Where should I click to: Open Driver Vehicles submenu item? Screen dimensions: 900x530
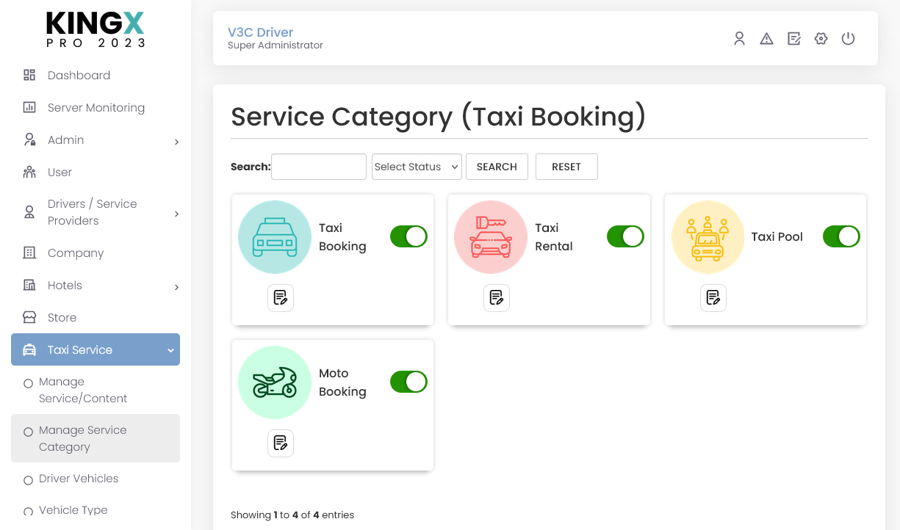(x=96, y=479)
